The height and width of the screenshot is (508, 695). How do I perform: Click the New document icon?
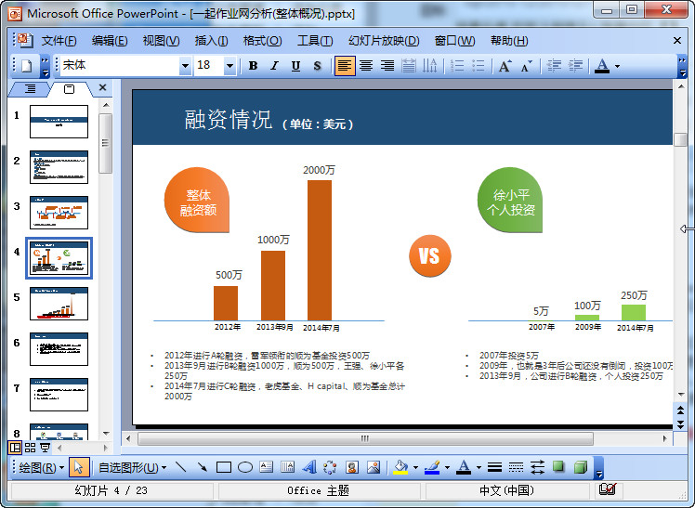pyautogui.click(x=27, y=66)
